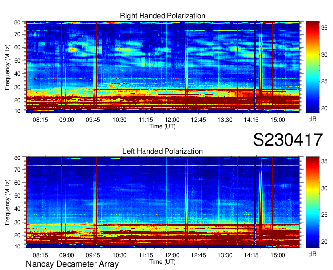Click the "dB" label beside Left Handed colorbar
Viewport: 333px width, 270px height.
click(312, 254)
